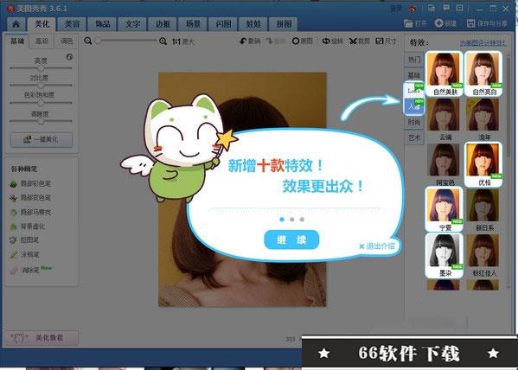Image resolution: width=518 pixels, height=370 pixels.
Task: Click the original image (原图) icon
Action: pyautogui.click(x=296, y=41)
